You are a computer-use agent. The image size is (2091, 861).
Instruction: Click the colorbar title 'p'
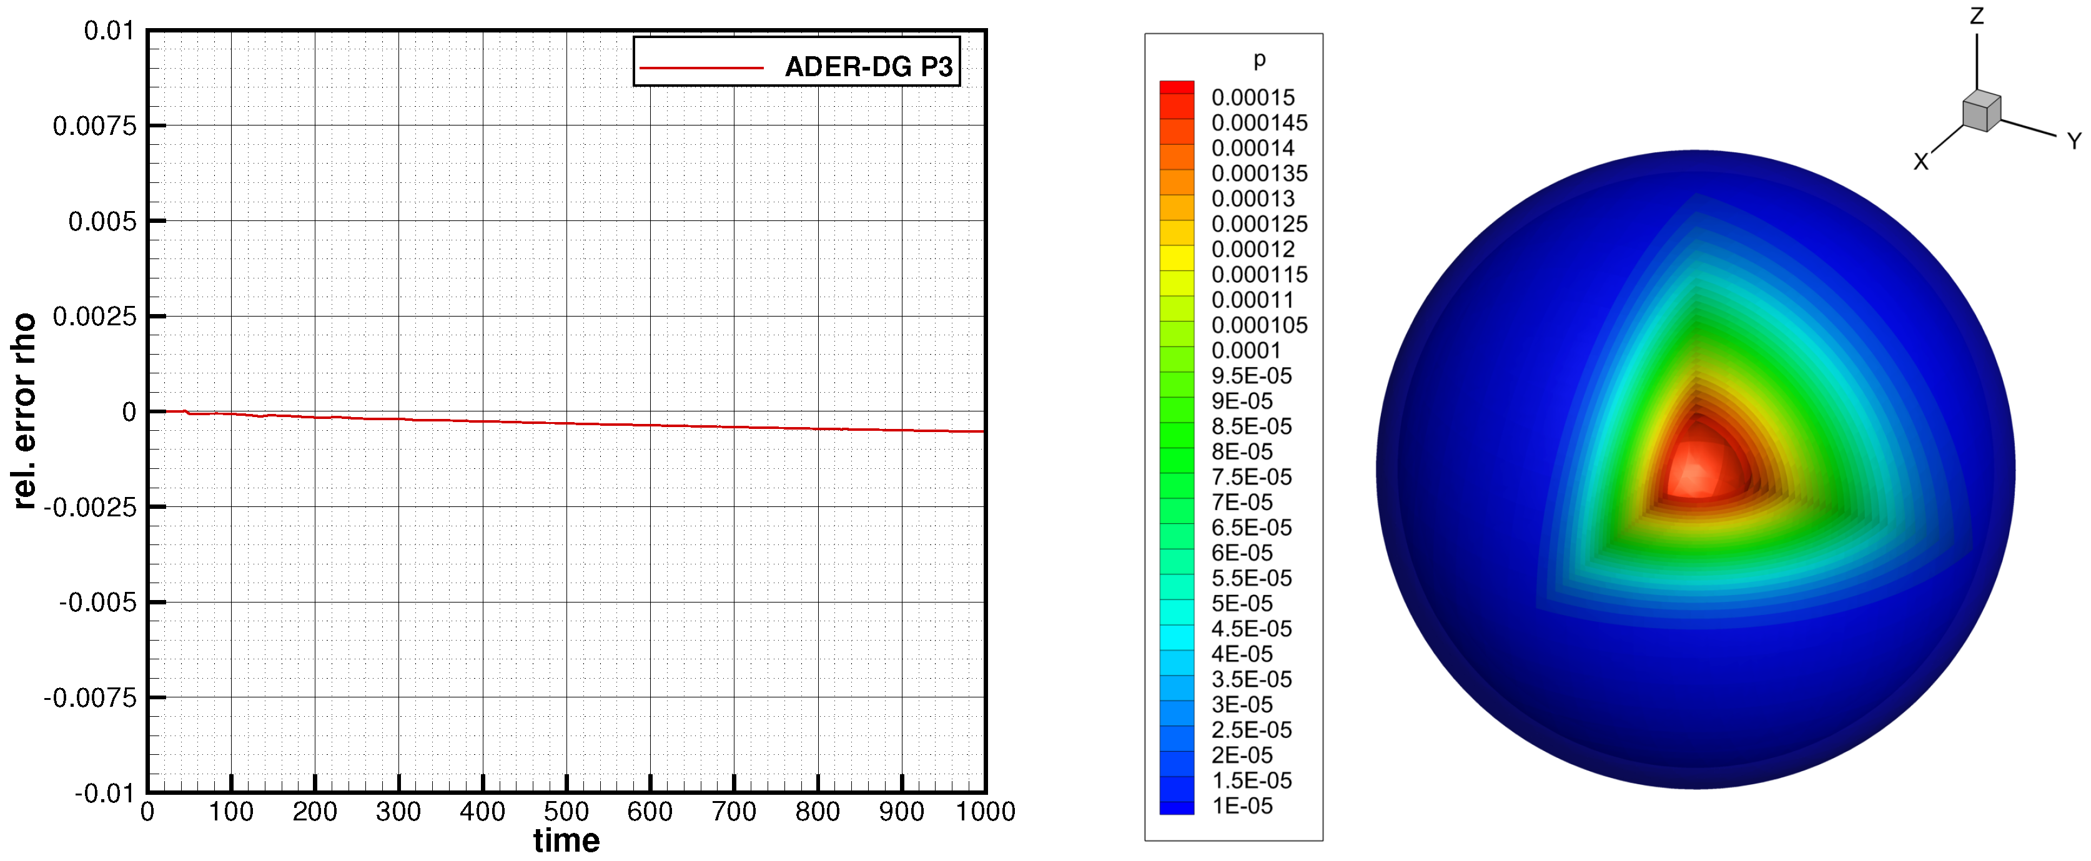click(x=1259, y=59)
